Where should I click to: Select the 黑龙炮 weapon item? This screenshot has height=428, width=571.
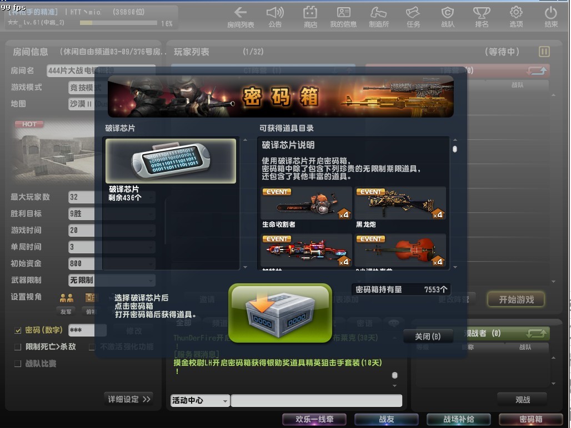point(400,203)
